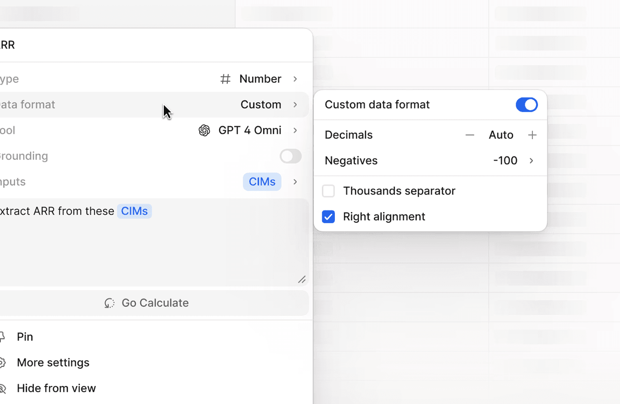Expand the Number type chevron
The height and width of the screenshot is (404, 620).
(x=295, y=79)
